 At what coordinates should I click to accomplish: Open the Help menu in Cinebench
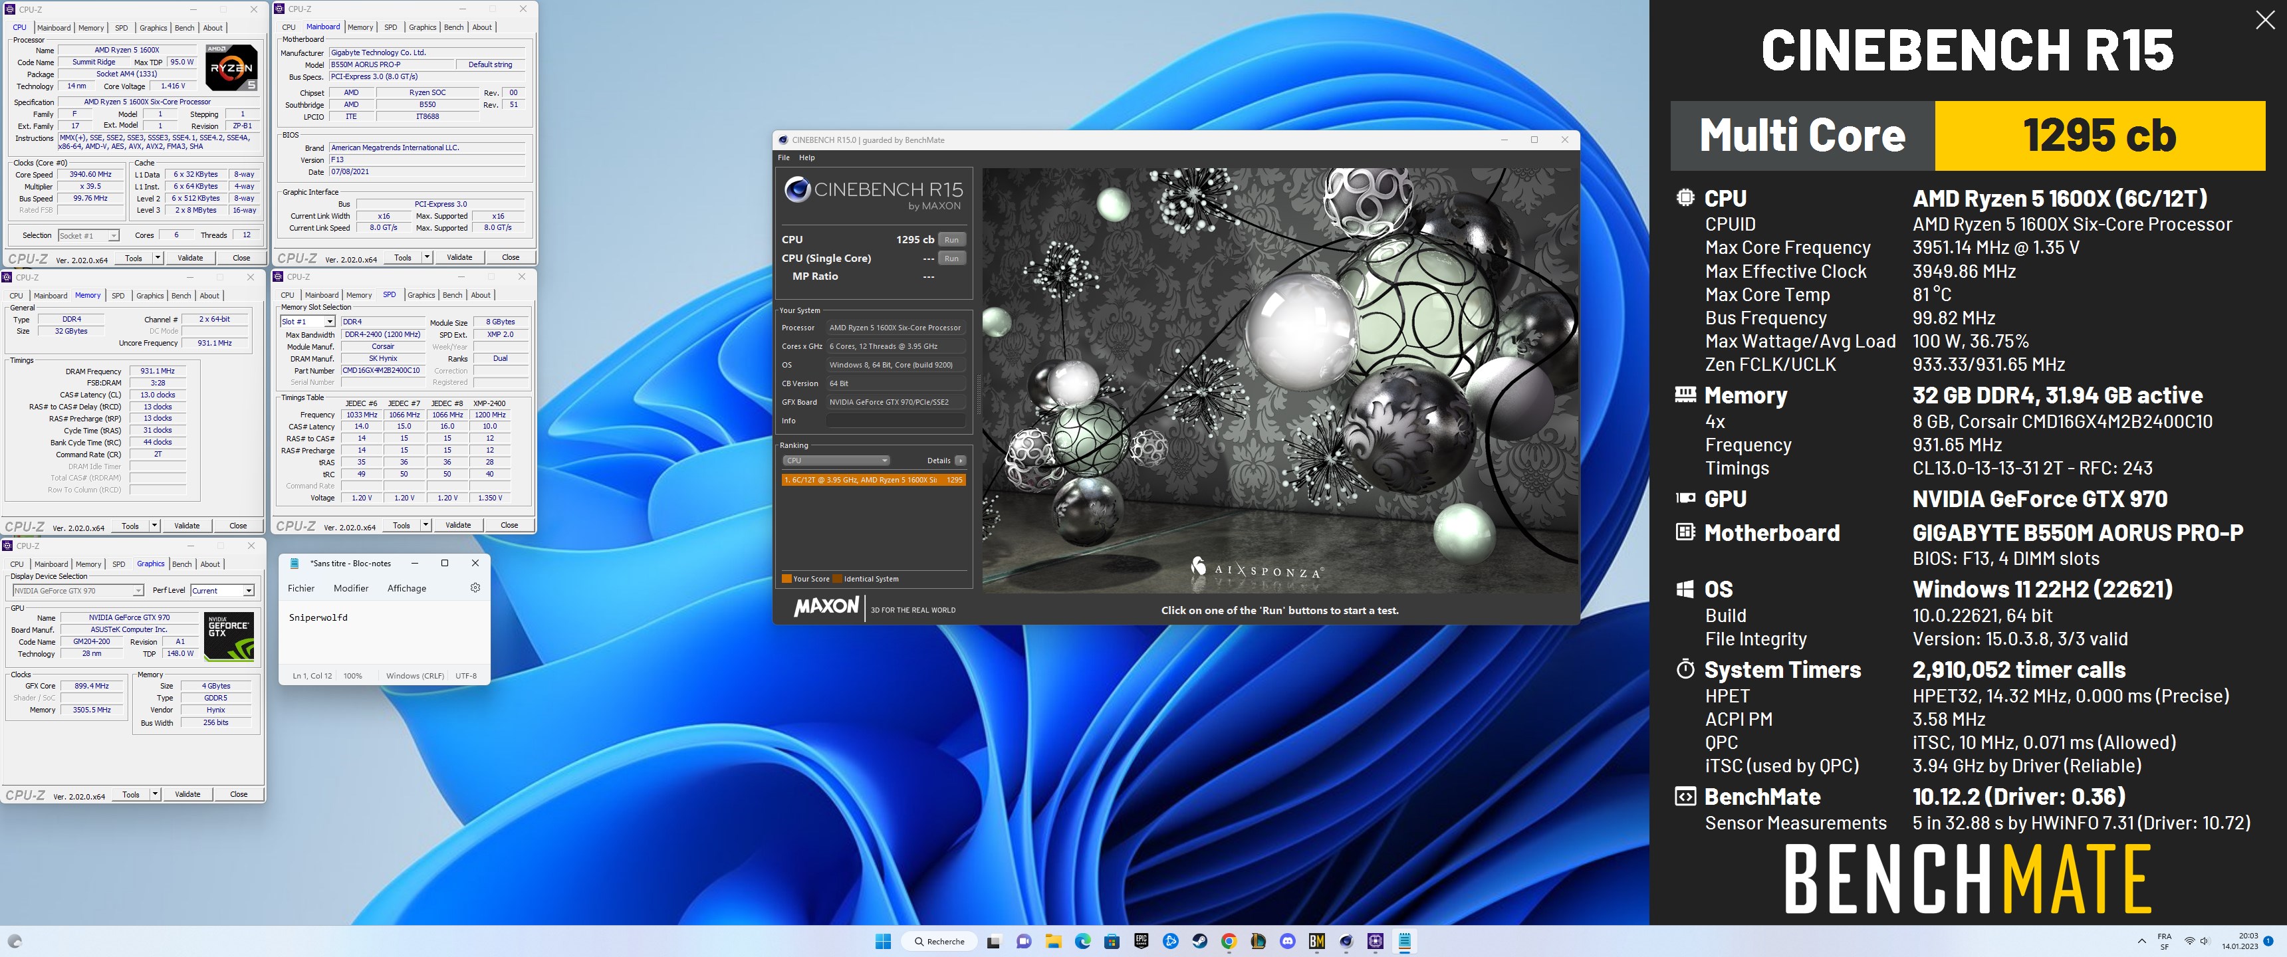pyautogui.click(x=806, y=157)
